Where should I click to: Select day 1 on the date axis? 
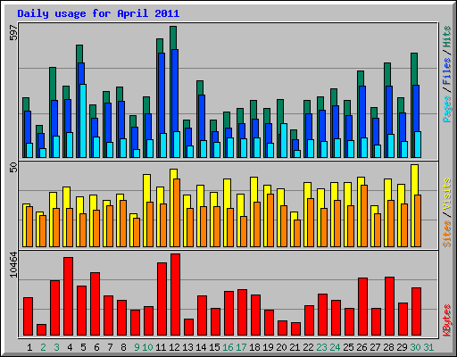29,347
